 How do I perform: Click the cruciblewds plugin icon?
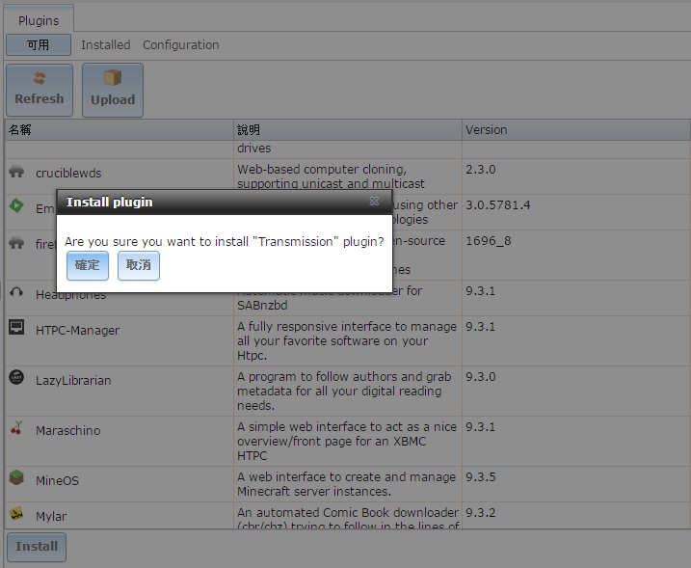pyautogui.click(x=16, y=171)
